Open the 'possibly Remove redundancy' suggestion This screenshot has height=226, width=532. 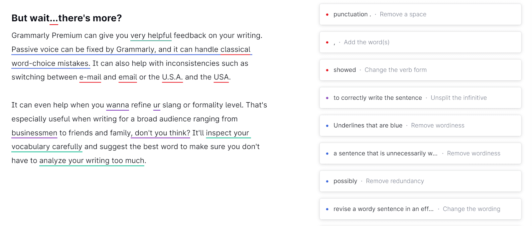pos(420,181)
